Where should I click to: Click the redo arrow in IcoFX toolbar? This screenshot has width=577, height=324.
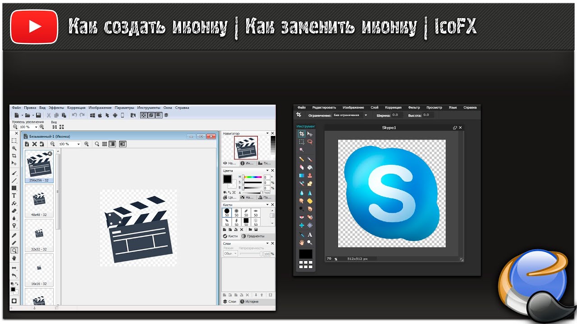(x=82, y=115)
